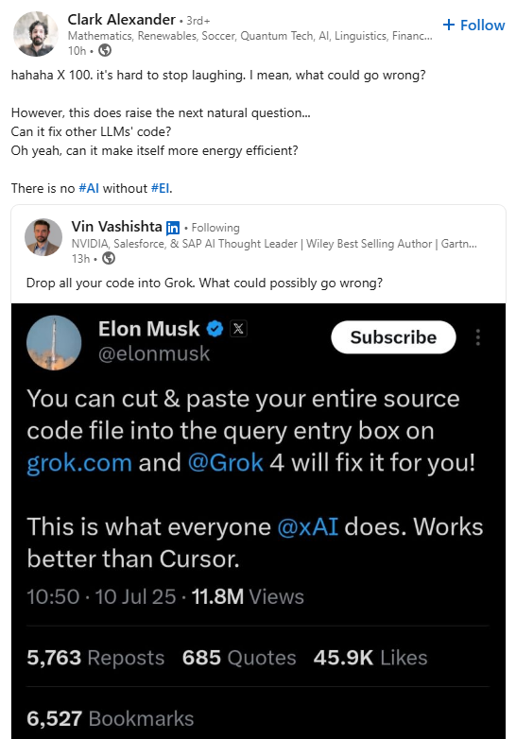Screen dimensions: 516x739
Task: Open the #EI hashtag
Action: point(161,188)
